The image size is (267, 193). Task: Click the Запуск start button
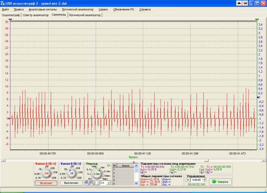220,182
